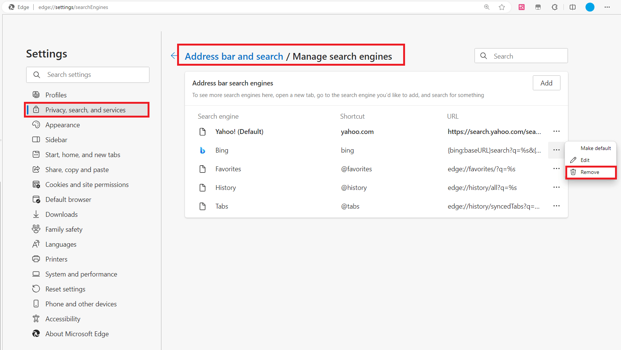Open more actions for Tabs engine
621x350 pixels.
click(x=556, y=206)
